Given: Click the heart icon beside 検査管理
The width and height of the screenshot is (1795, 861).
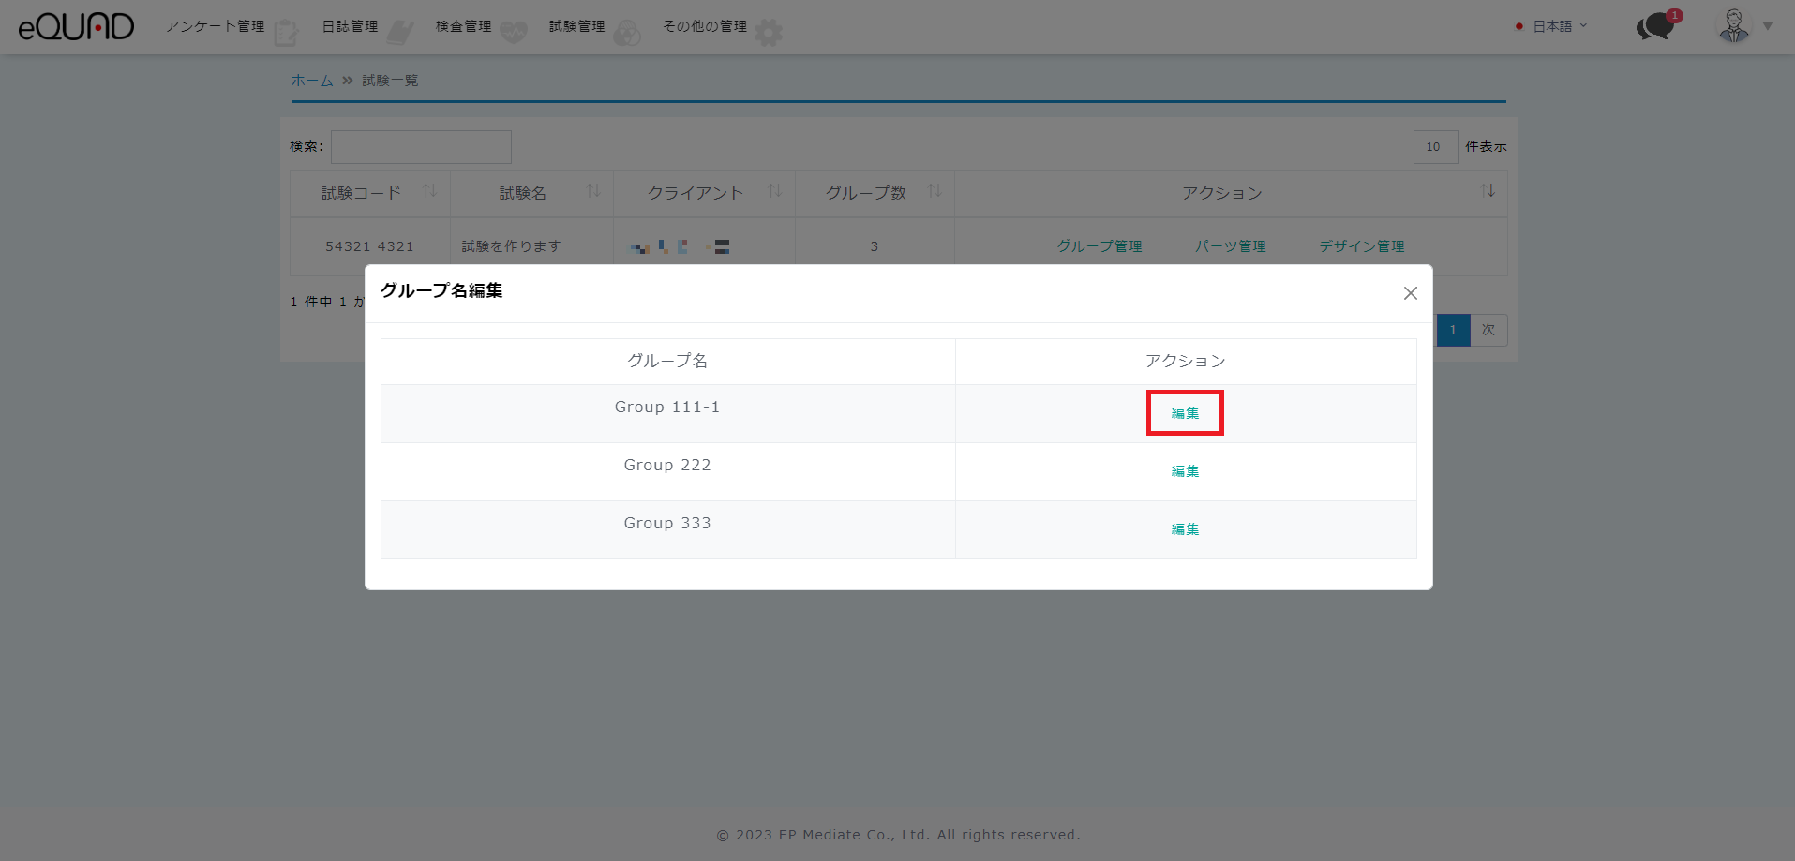Looking at the screenshot, I should coord(514,33).
